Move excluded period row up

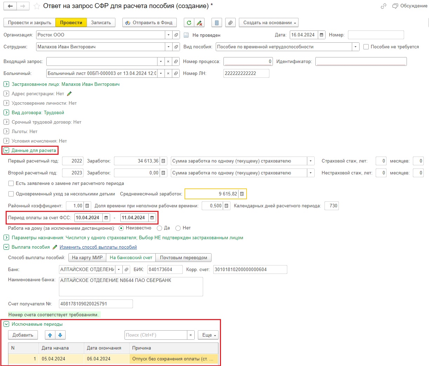click(50, 335)
